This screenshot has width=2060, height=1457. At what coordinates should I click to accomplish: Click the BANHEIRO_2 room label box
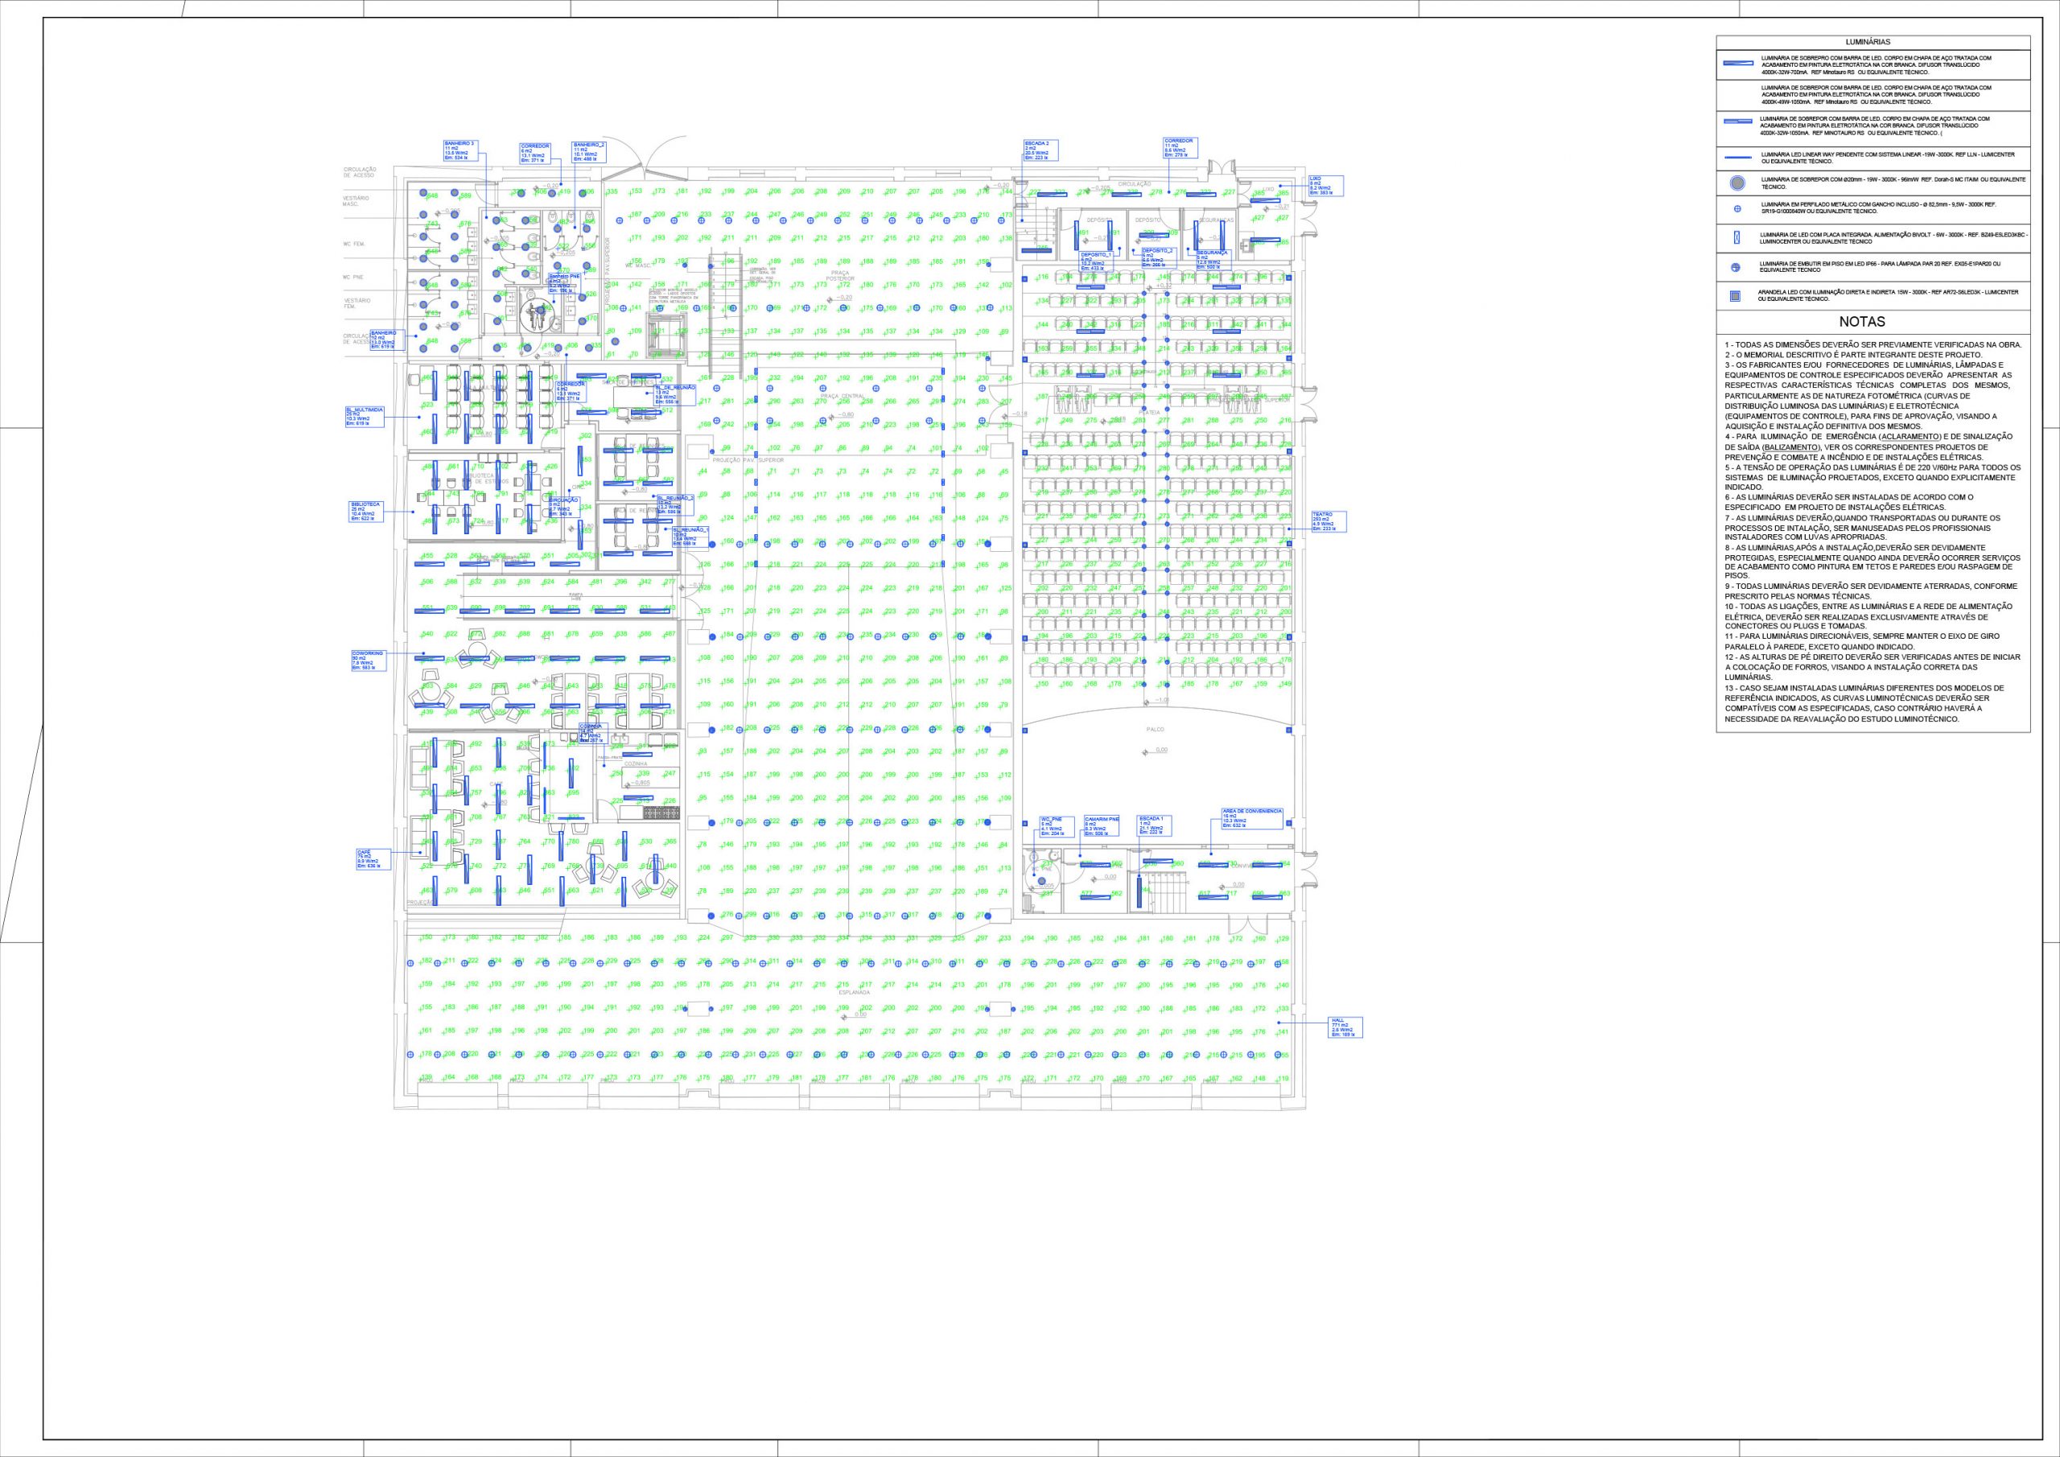(591, 151)
